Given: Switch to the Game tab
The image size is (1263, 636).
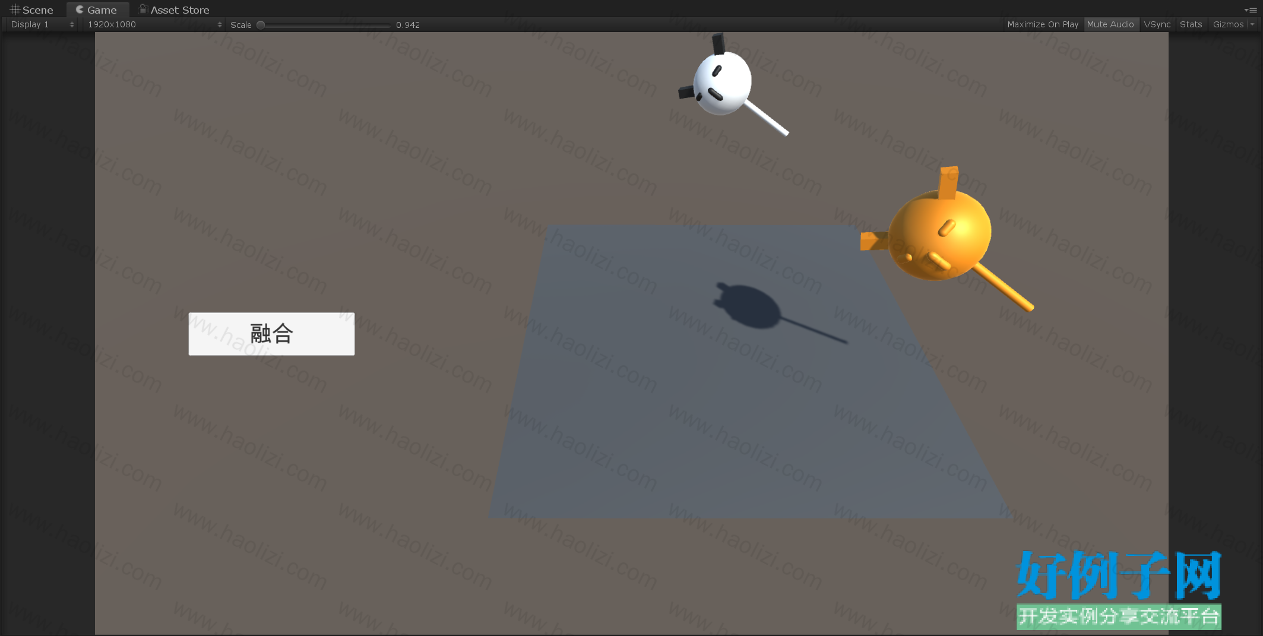Looking at the screenshot, I should tap(97, 10).
